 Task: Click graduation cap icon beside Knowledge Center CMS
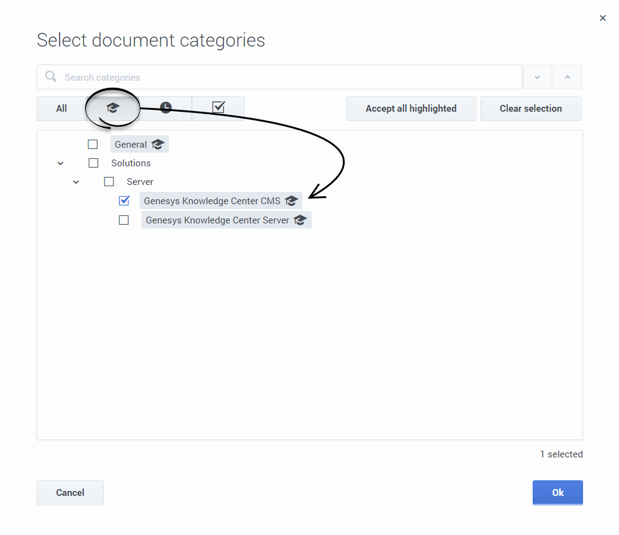pos(291,201)
